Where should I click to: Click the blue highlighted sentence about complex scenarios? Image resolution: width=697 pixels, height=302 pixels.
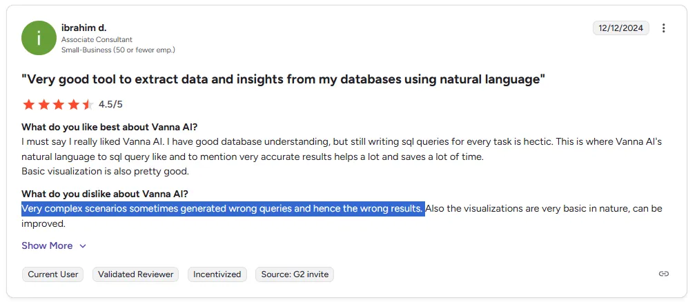tap(222, 208)
